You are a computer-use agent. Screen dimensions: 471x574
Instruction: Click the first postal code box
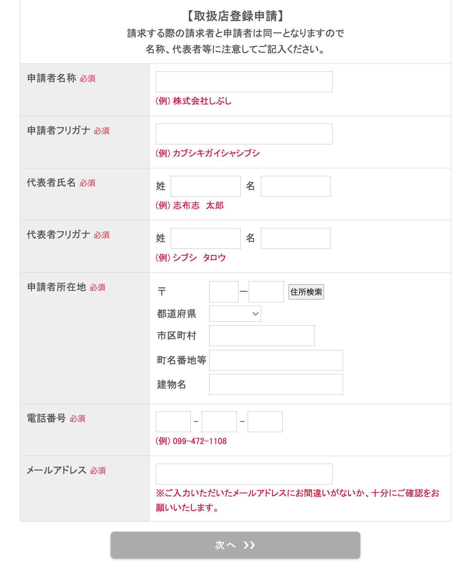coord(224,292)
